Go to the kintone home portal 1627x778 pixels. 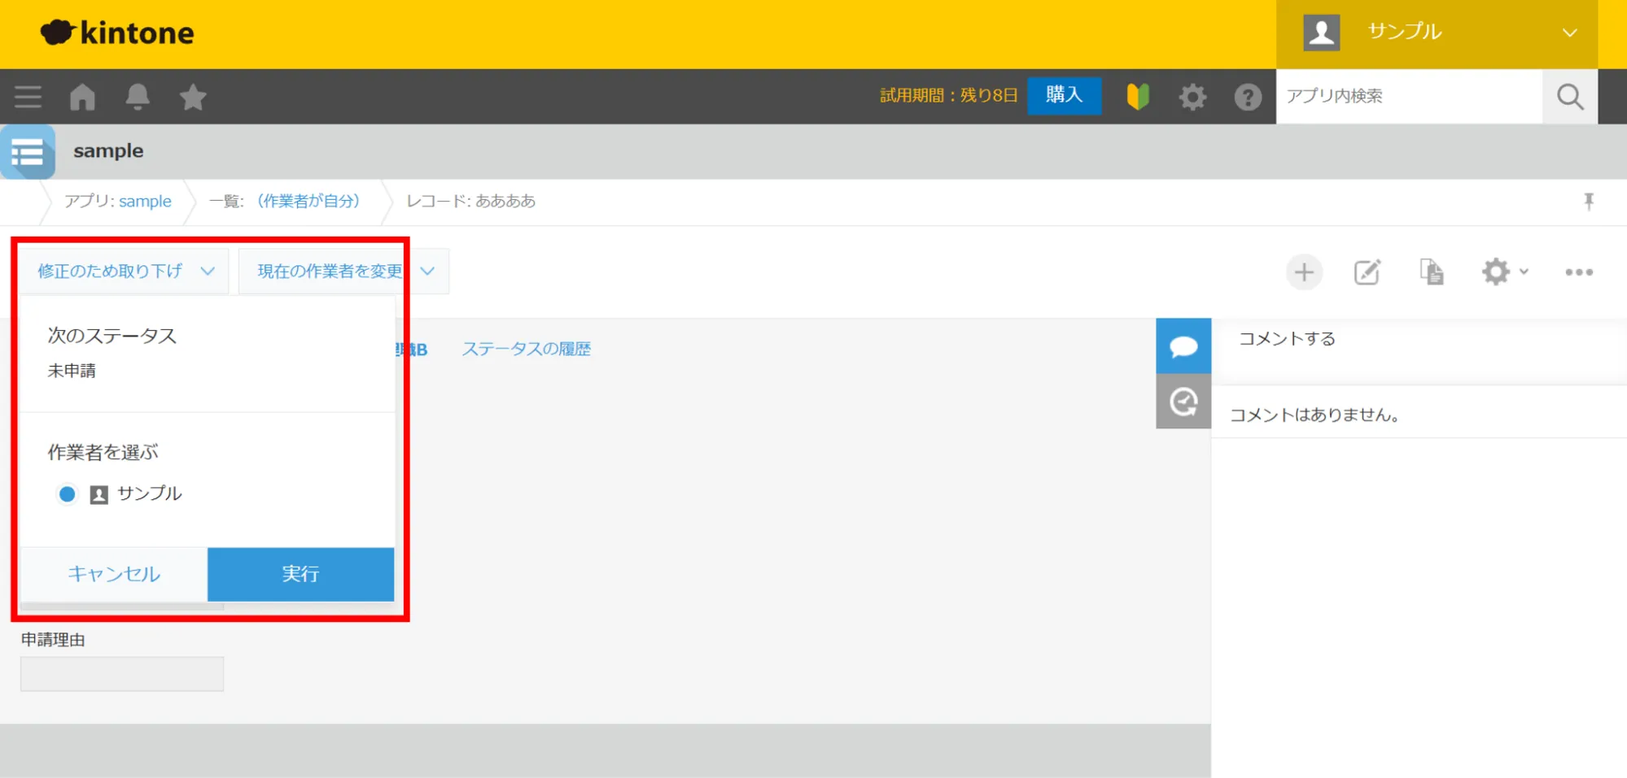[82, 97]
